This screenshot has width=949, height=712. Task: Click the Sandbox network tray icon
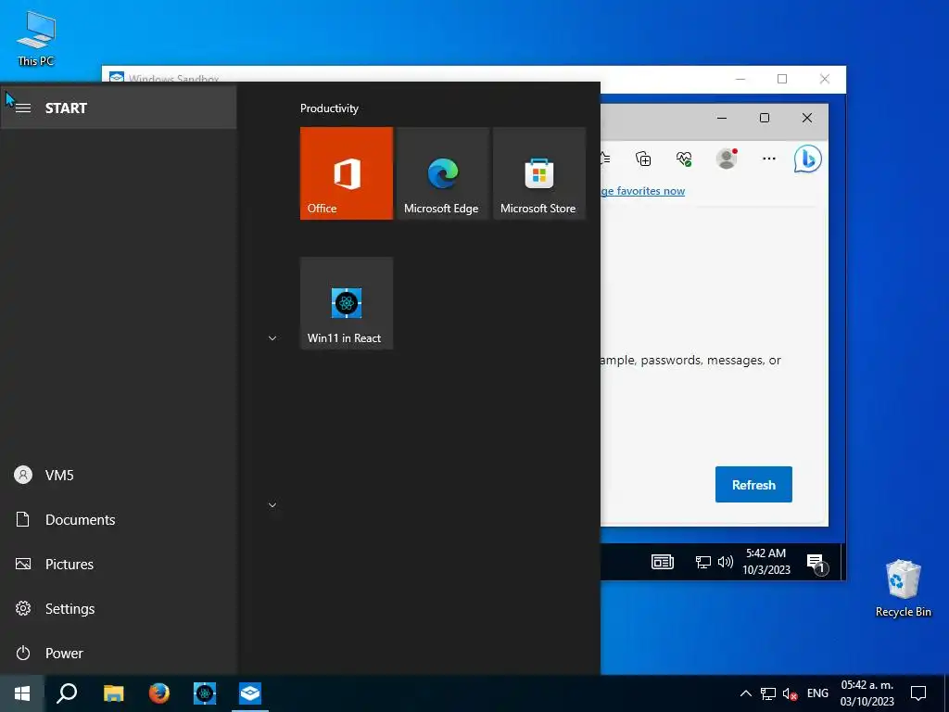(702, 562)
